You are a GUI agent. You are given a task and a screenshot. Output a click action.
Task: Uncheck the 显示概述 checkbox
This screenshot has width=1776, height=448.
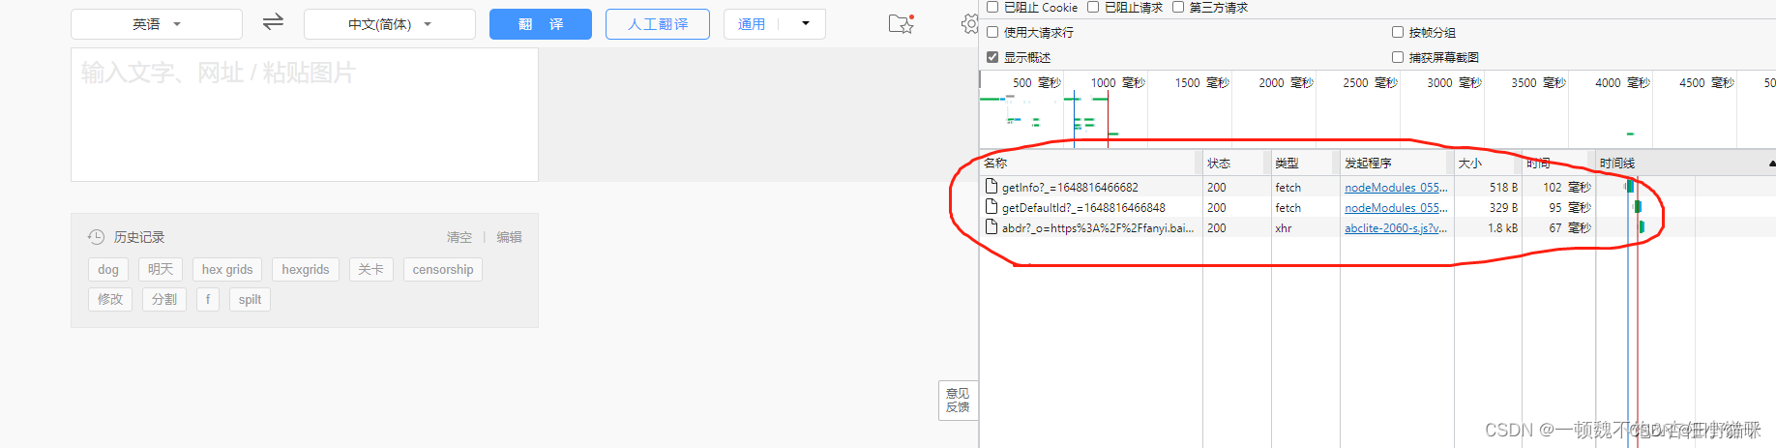coord(992,57)
